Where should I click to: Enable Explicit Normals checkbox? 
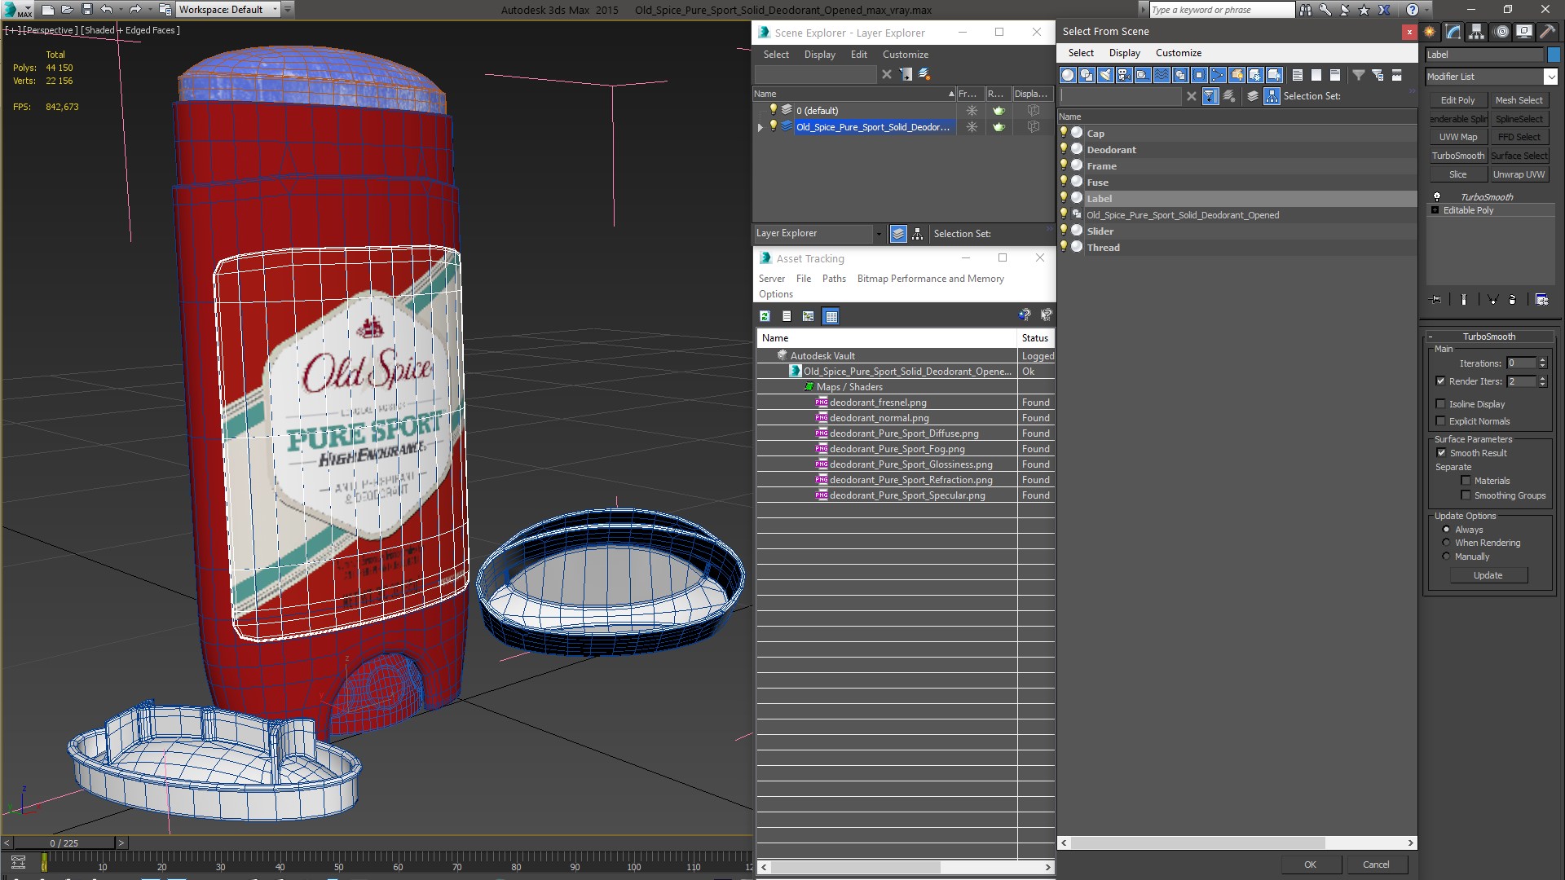1440,421
